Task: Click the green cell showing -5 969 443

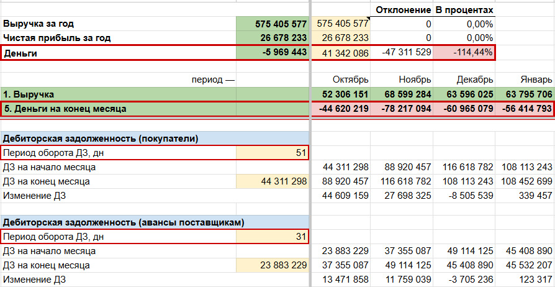Action: [273, 53]
